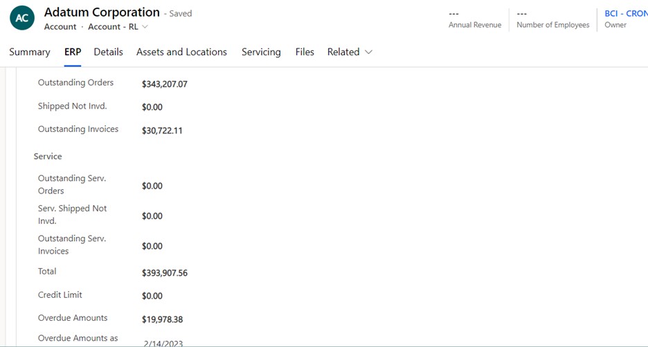The image size is (648, 347).
Task: Click the Outstanding Invoices label
Action: click(x=78, y=129)
